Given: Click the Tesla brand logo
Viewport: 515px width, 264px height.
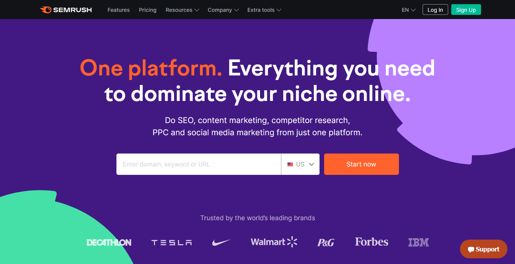Looking at the screenshot, I should coord(171,242).
